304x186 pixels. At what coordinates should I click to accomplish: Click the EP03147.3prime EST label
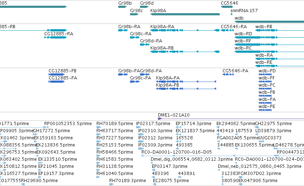coord(170,166)
